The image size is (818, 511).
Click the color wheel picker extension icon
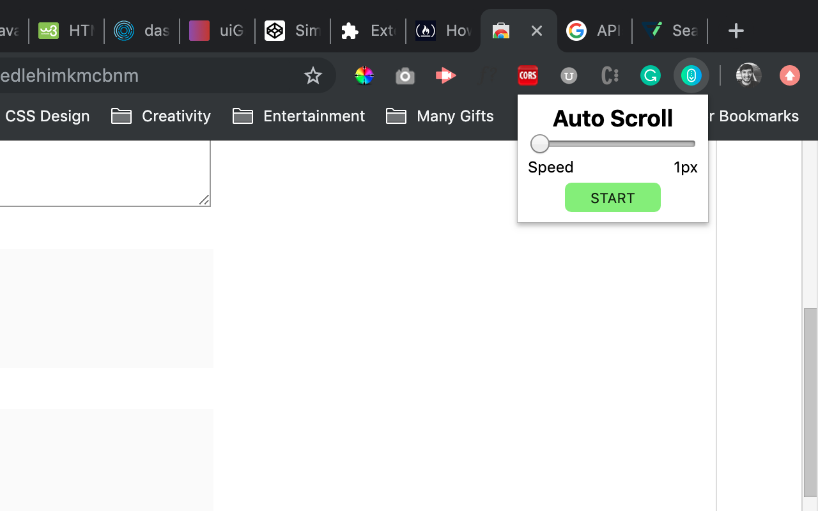(364, 75)
